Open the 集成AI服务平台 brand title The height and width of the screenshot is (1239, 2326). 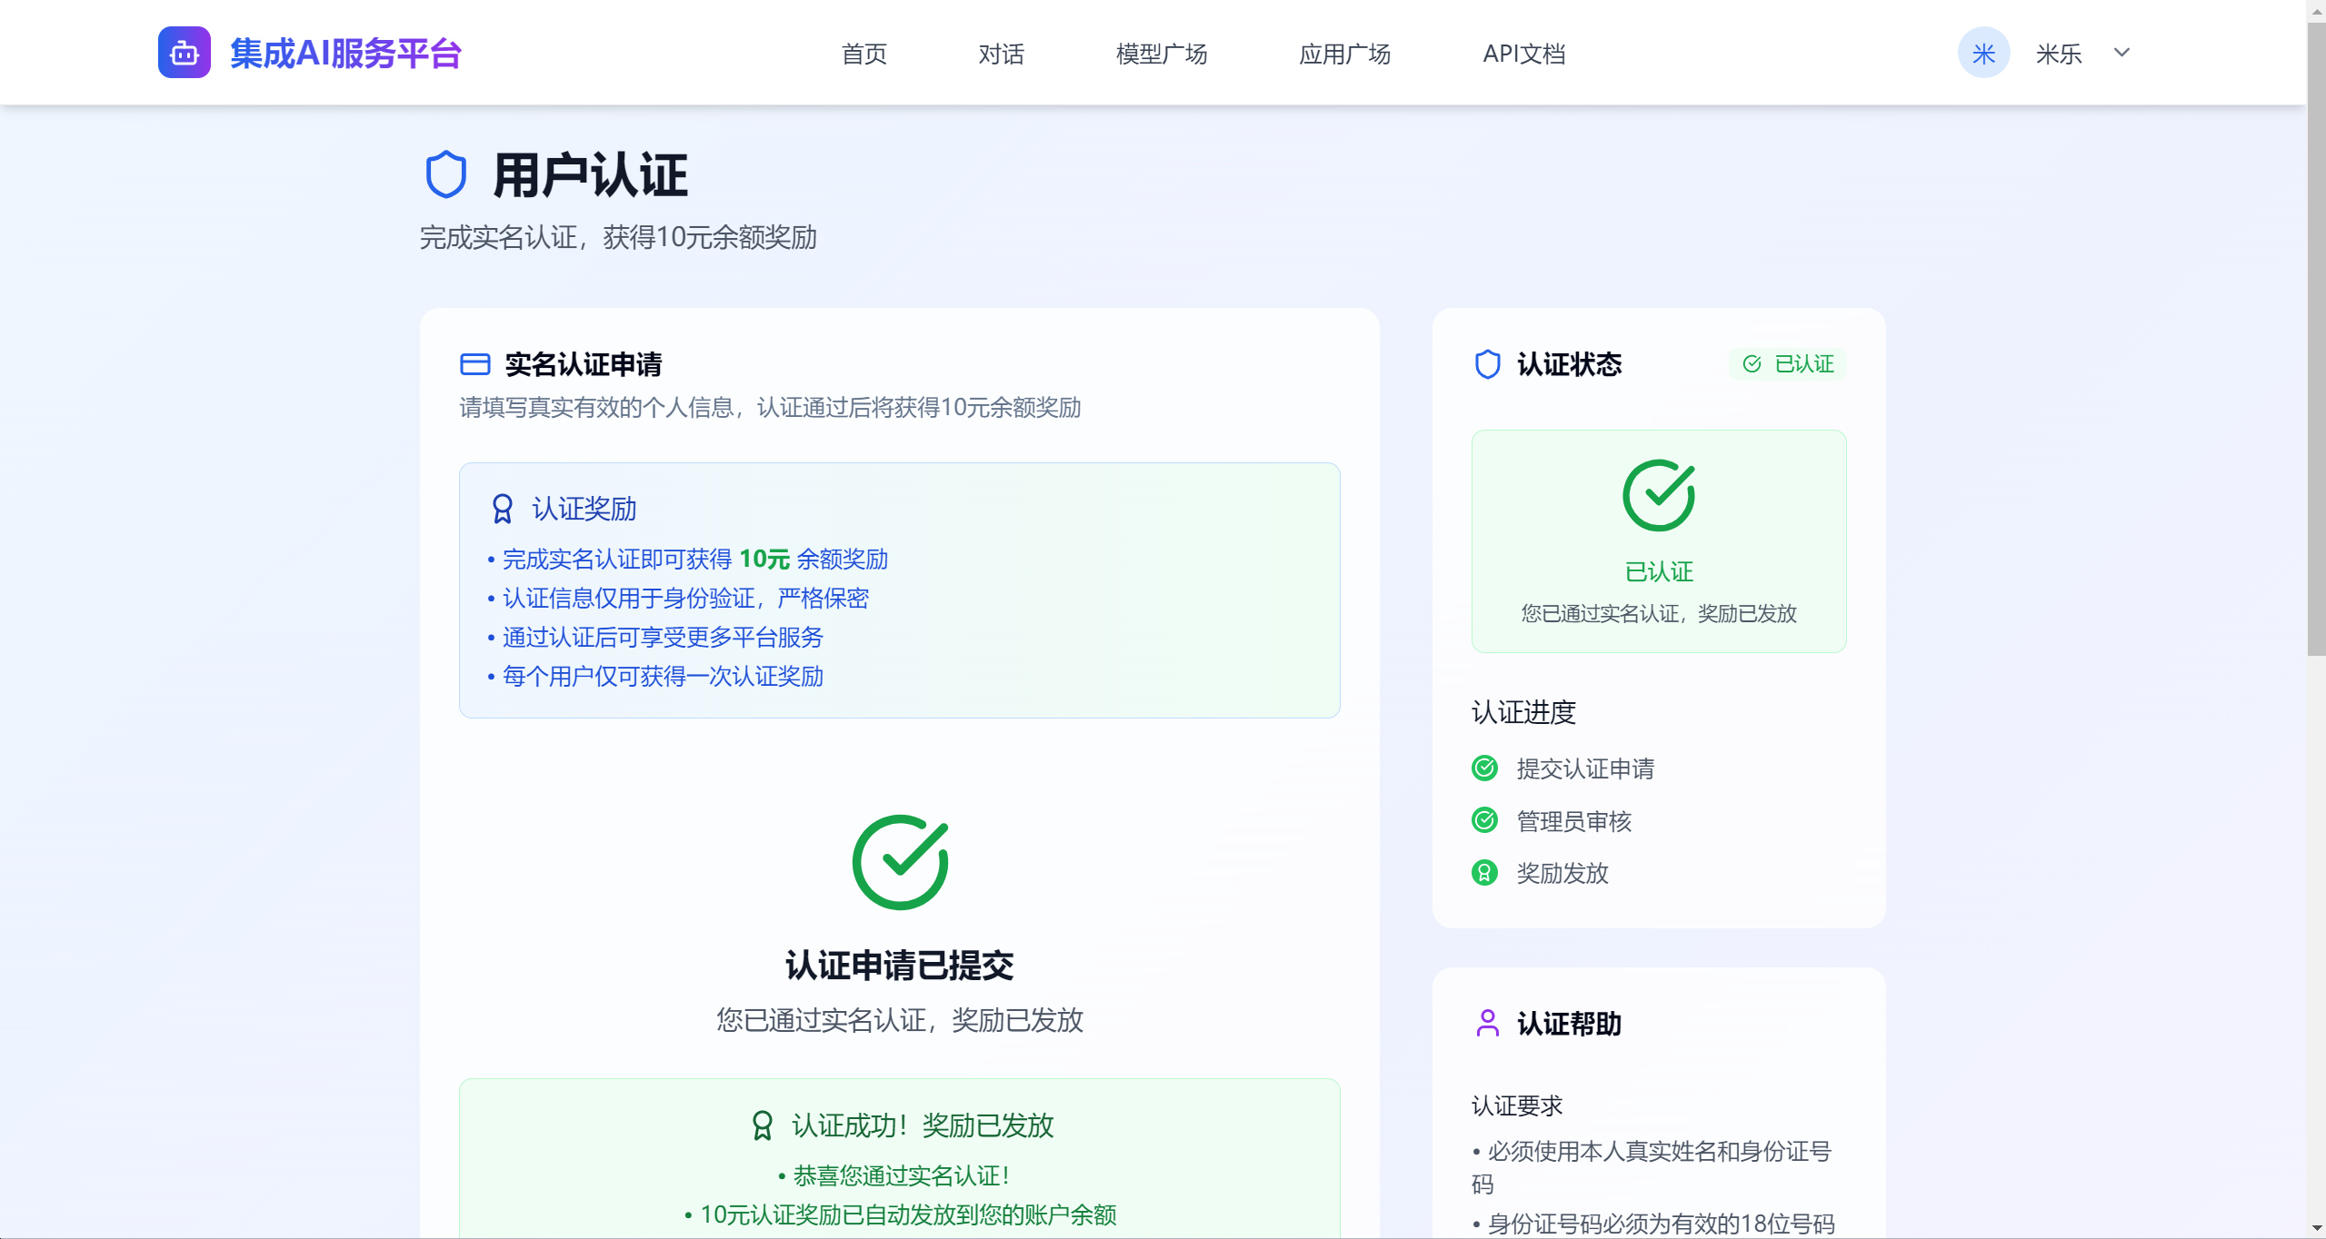[x=345, y=54]
